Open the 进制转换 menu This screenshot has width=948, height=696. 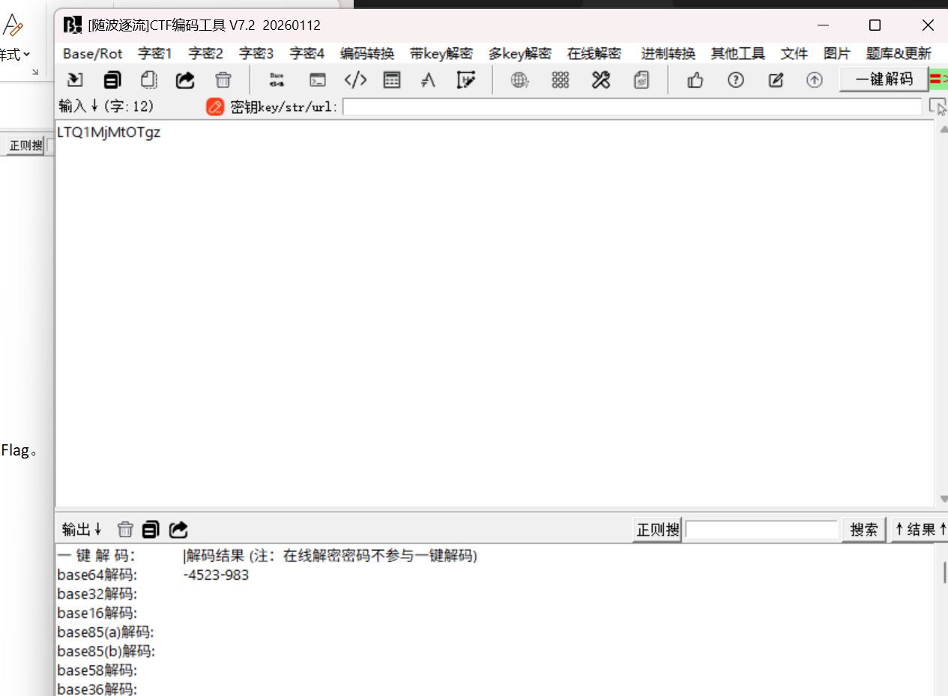pyautogui.click(x=668, y=54)
